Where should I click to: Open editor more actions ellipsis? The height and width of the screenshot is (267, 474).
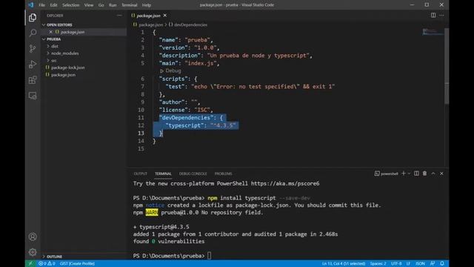pos(441,16)
